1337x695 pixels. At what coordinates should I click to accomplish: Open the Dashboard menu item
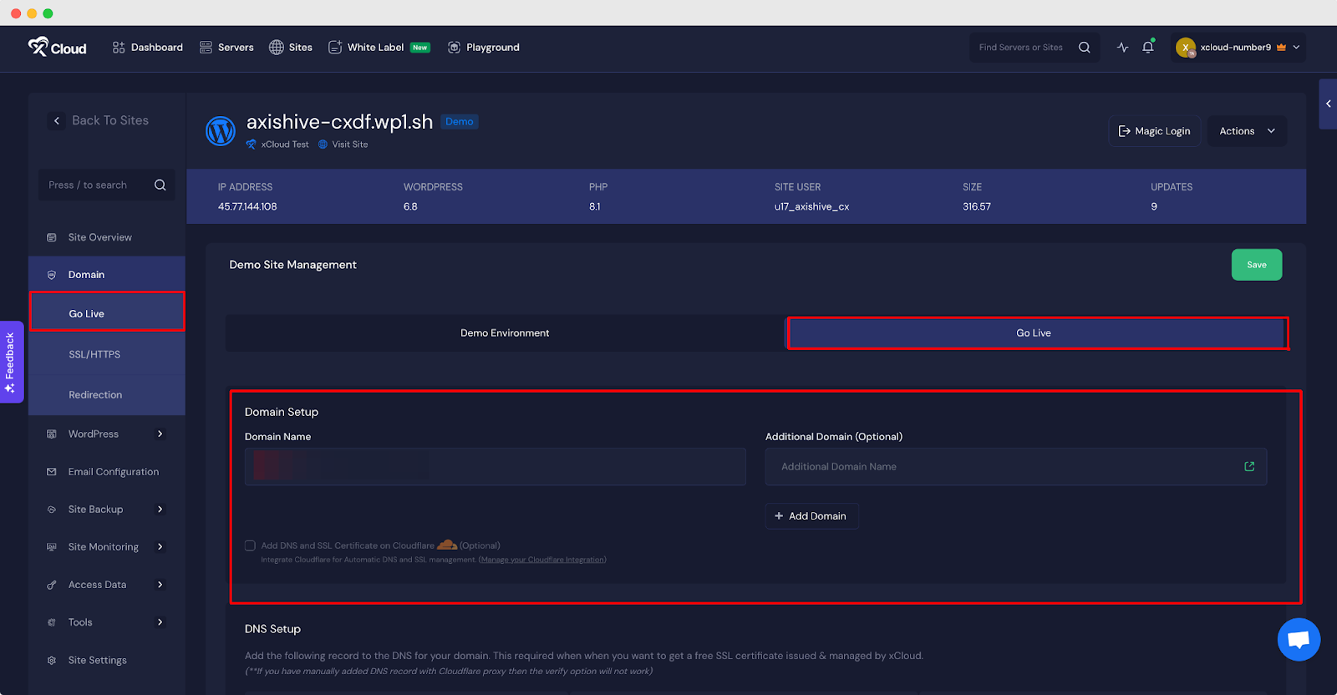(x=147, y=48)
